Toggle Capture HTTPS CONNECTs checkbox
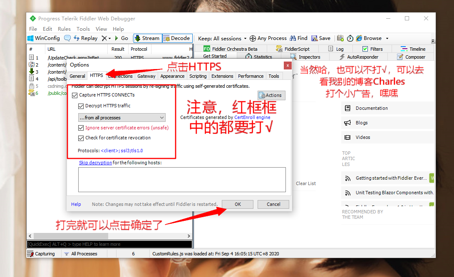This screenshot has height=277, width=454. coord(75,95)
